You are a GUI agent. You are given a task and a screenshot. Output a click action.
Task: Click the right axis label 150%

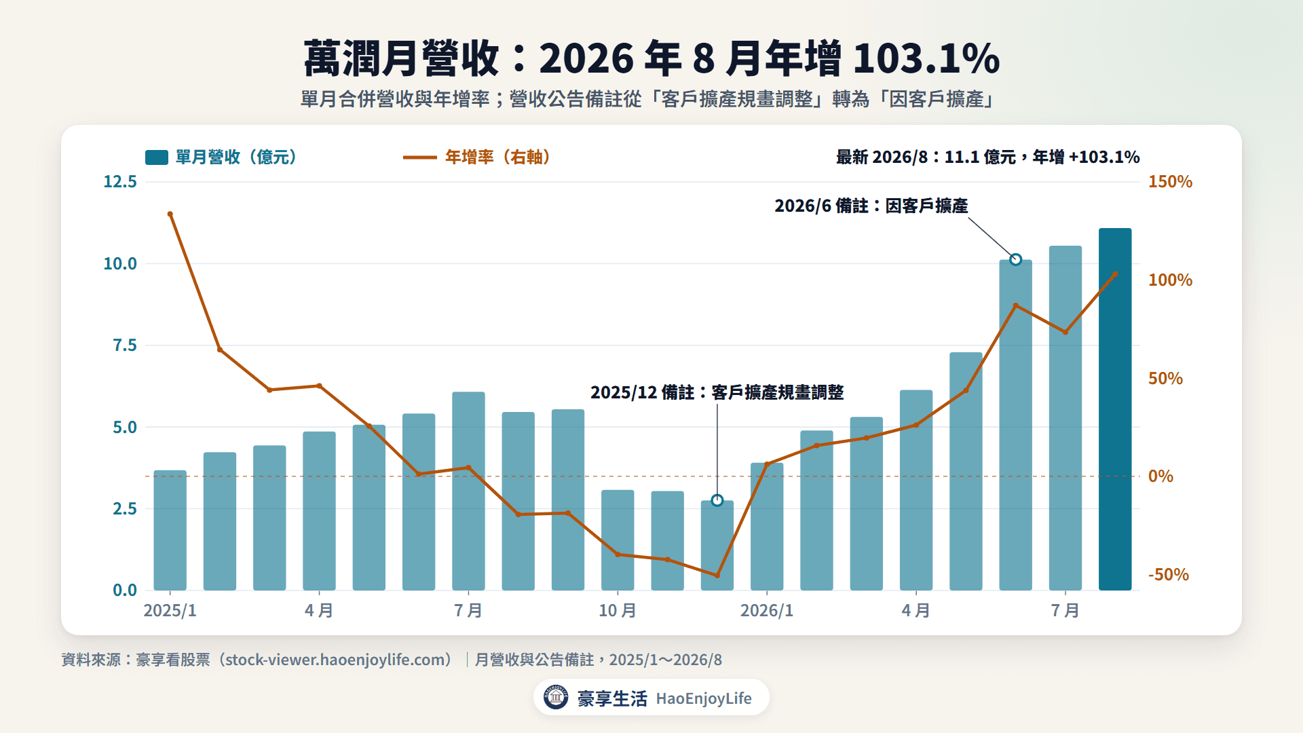pos(1170,182)
